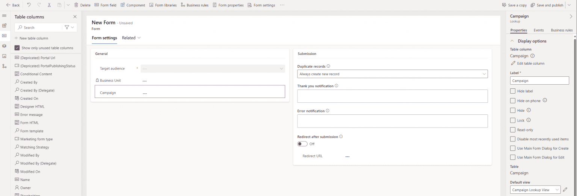Open the Form libraries icon in left rail

point(5,56)
